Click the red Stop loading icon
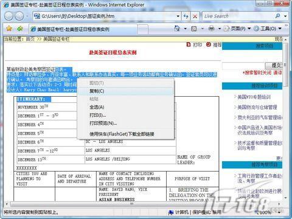292x219 pixels. coord(195,16)
